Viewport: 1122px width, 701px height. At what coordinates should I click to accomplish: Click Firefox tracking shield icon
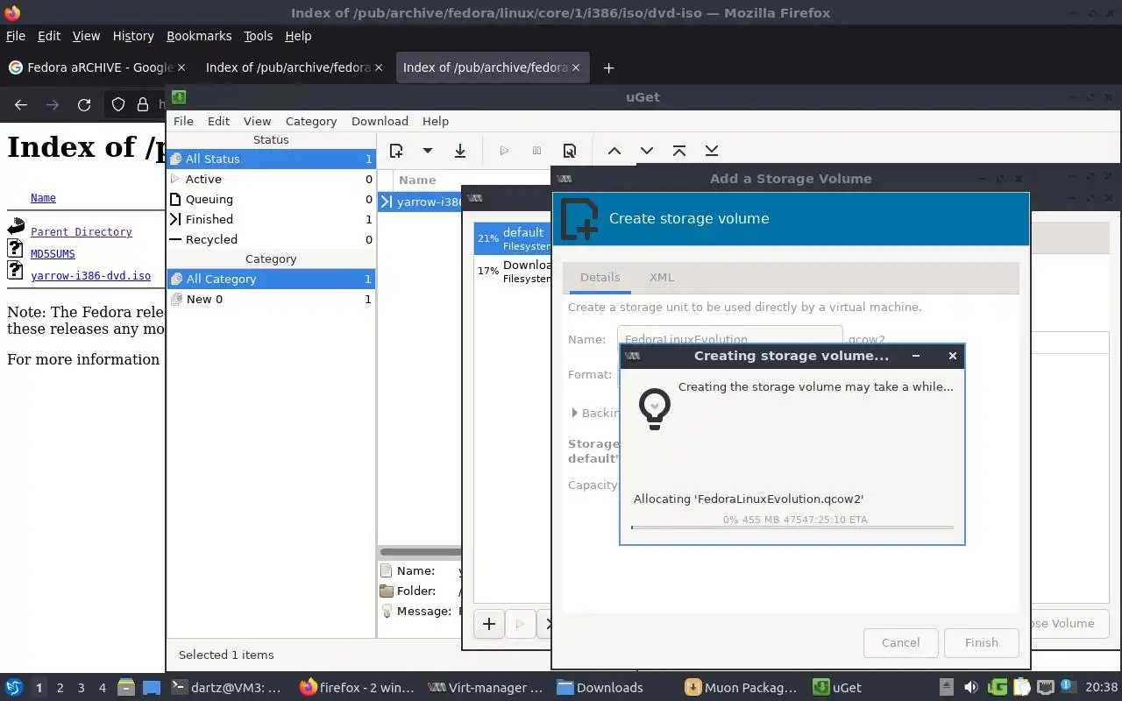118,105
